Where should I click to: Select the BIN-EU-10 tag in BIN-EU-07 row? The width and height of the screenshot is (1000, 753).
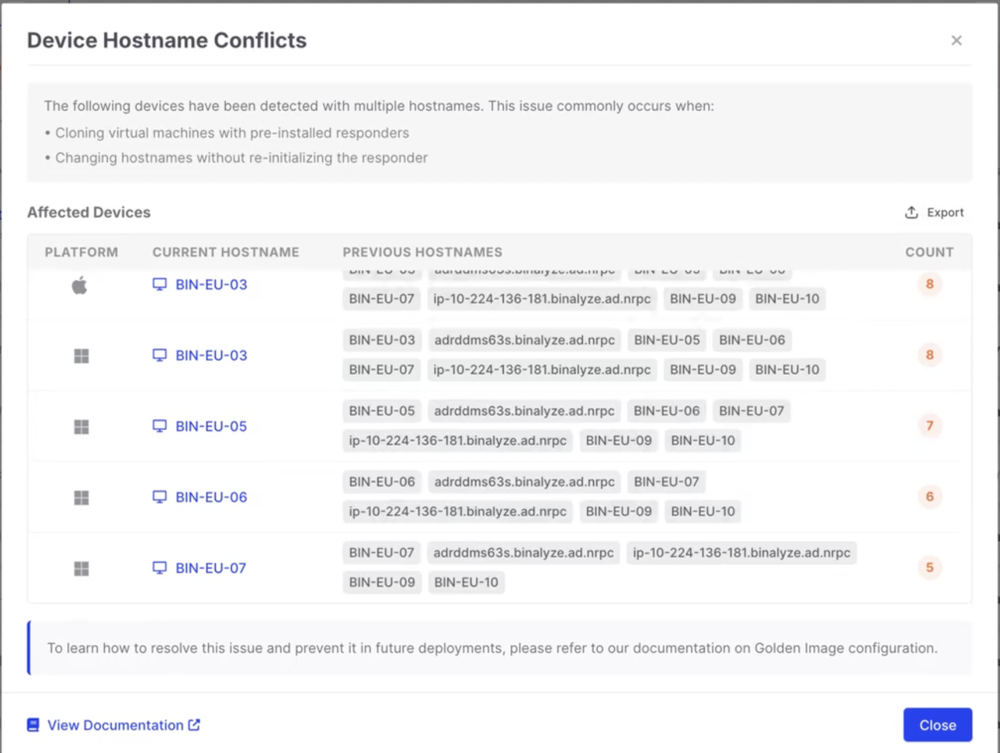(x=466, y=582)
